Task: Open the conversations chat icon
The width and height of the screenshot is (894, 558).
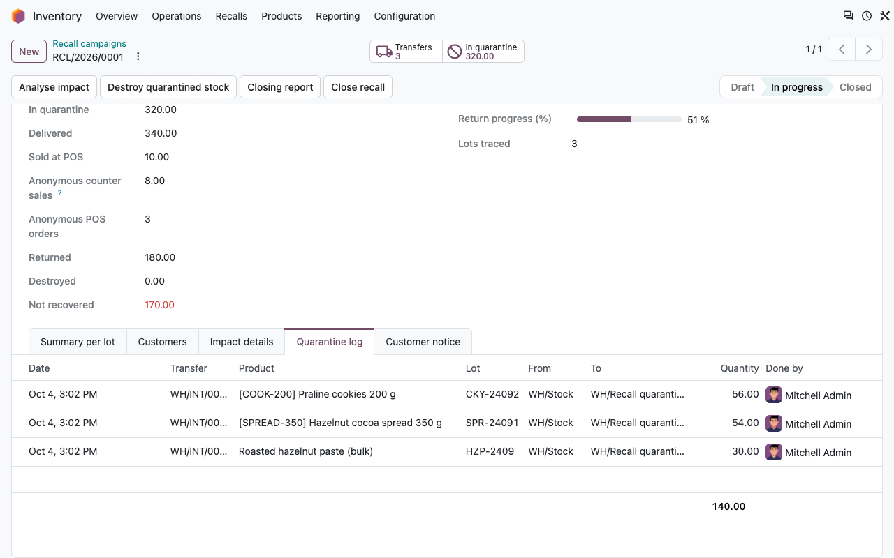Action: (849, 16)
